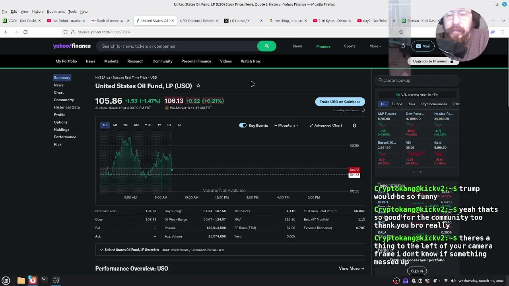Focus the news and tickers search field
Viewport: 509px width, 286px height.
177,46
